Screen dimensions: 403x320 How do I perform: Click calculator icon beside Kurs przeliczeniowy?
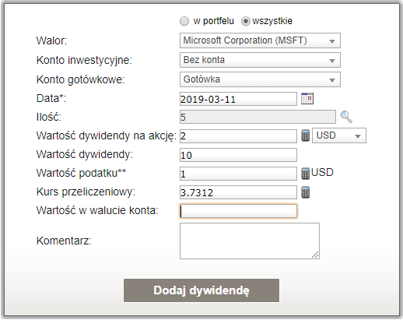point(305,192)
